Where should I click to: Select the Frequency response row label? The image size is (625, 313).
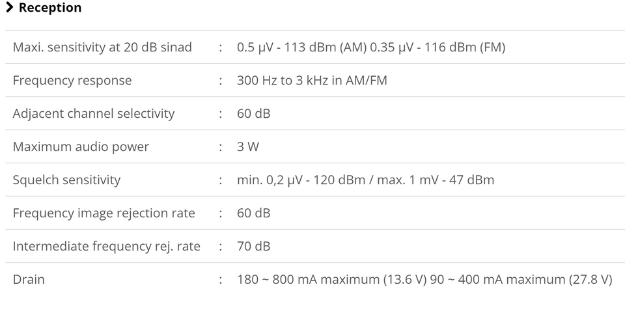click(x=72, y=81)
